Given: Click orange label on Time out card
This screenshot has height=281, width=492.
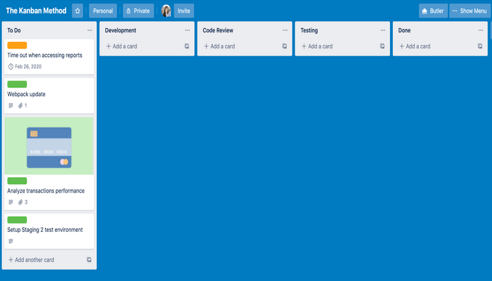Looking at the screenshot, I should click(17, 45).
